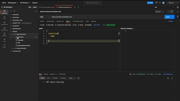
Task: Open three-dot options above the collections list
Action: (x=36, y=11)
